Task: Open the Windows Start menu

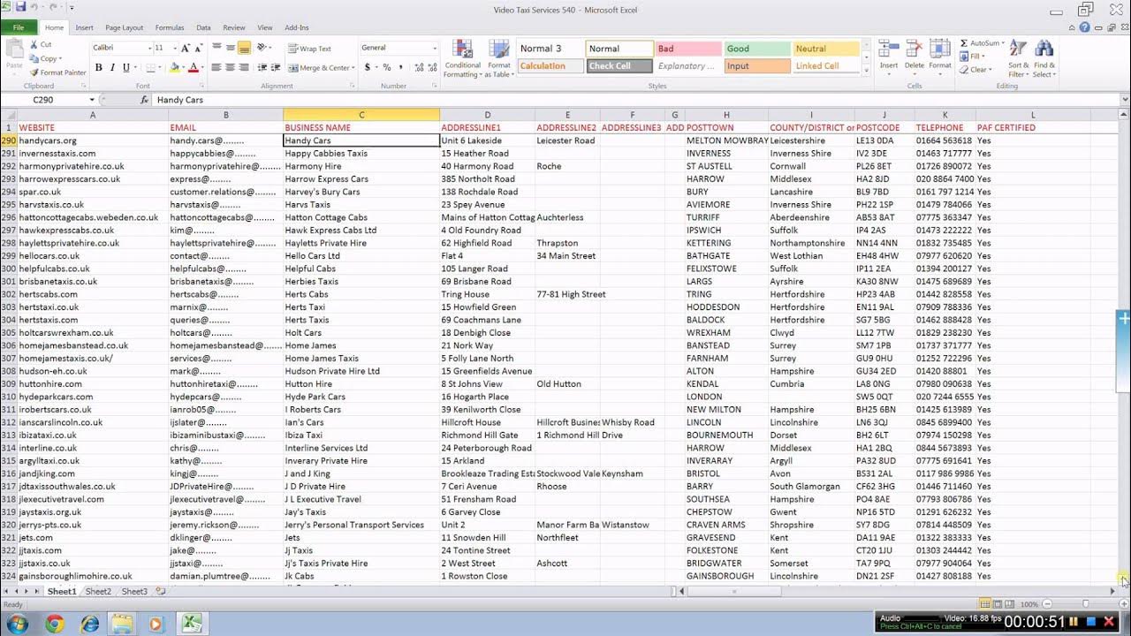Action: click(x=17, y=624)
